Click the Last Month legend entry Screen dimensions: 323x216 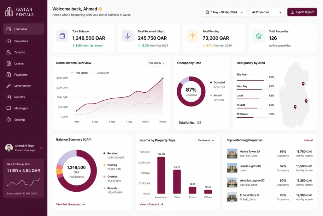click(101, 73)
